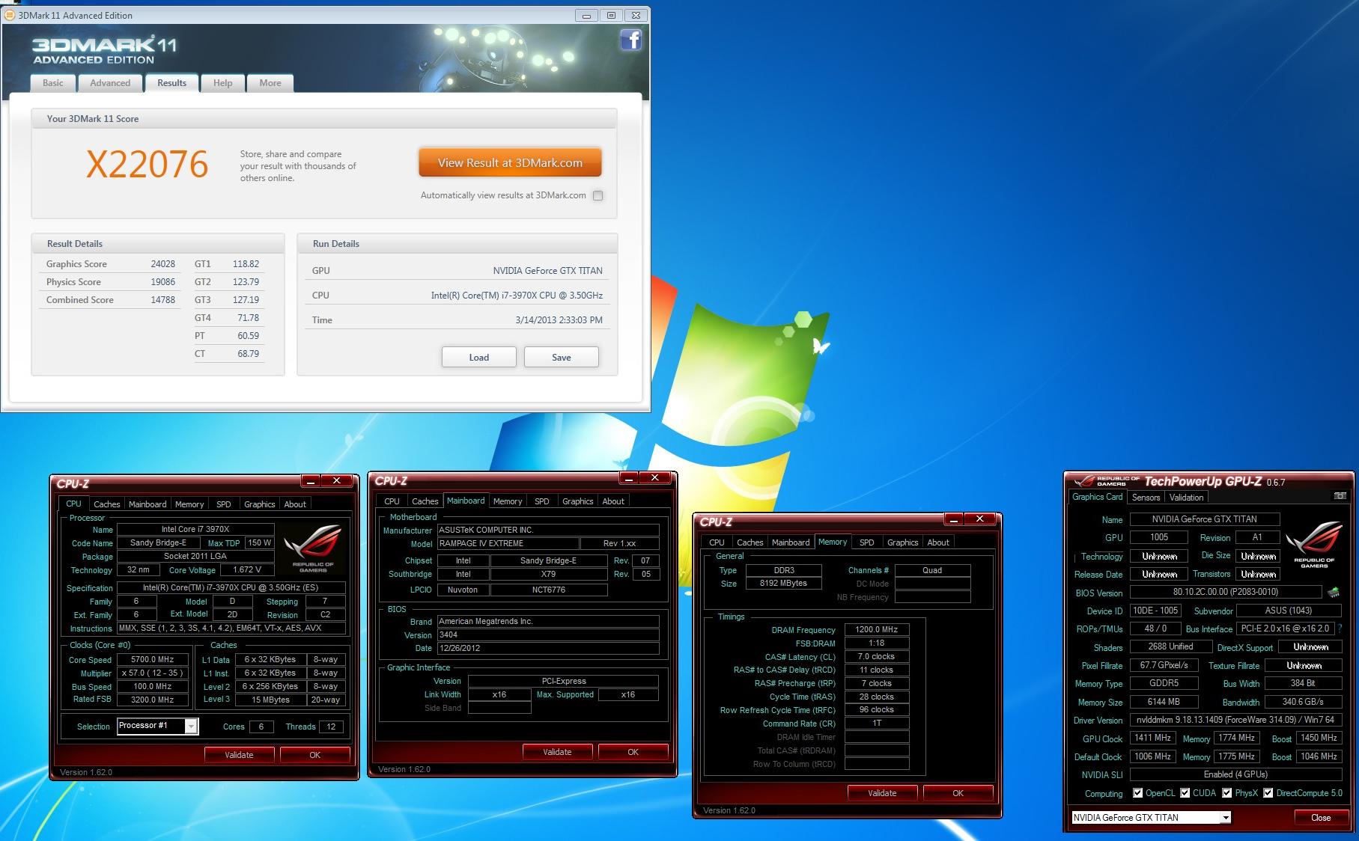The height and width of the screenshot is (841, 1359).
Task: Click the Republic of Gamers logo in GPU-Z
Action: (x=1314, y=544)
